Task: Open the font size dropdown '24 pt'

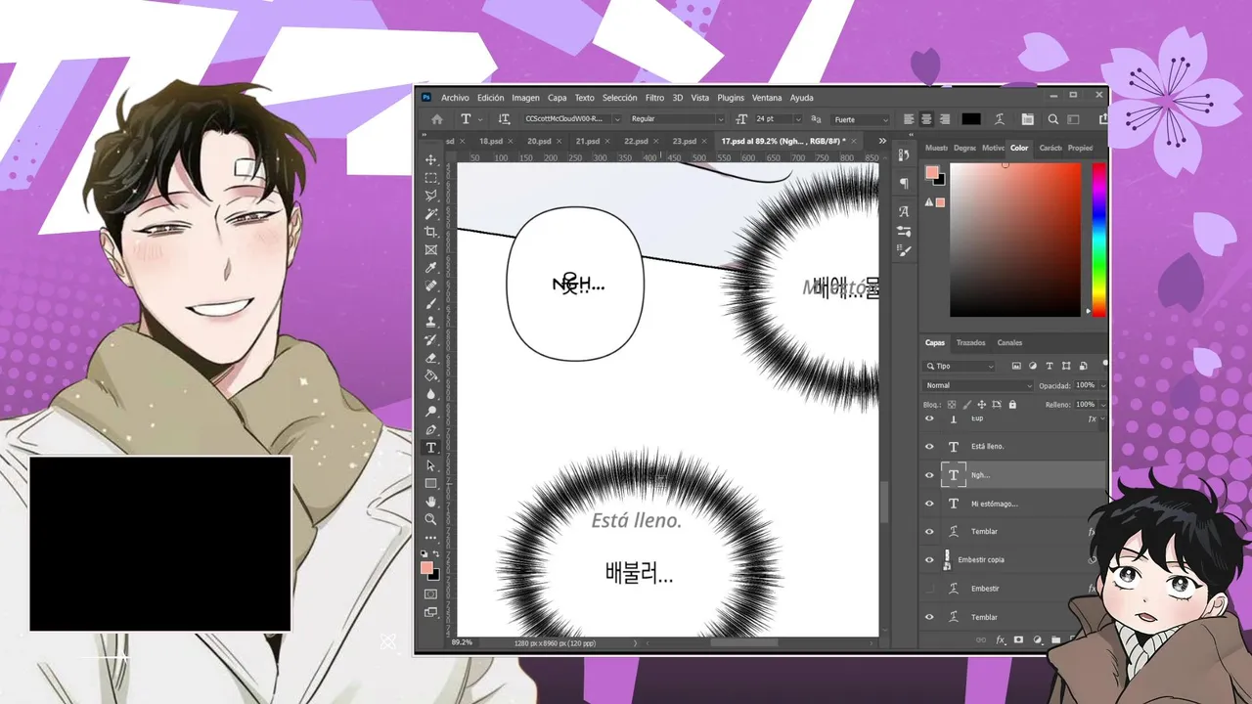Action: (778, 119)
